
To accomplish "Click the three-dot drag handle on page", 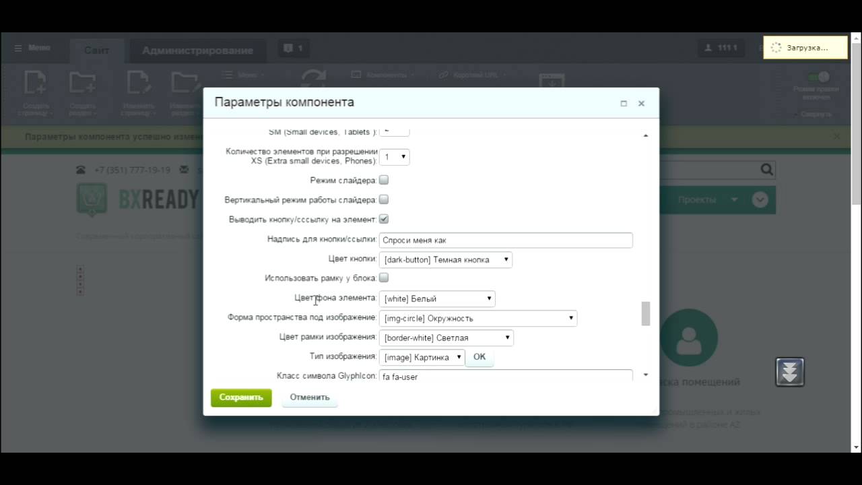I will point(80,280).
